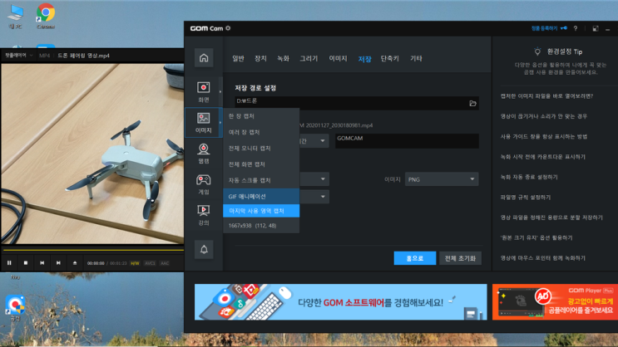Switch to the 장치 settings tab
This screenshot has height=347, width=618.
click(260, 58)
